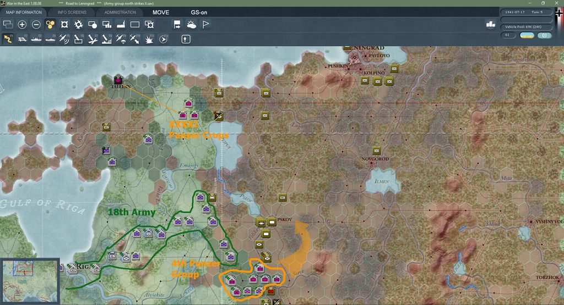Image resolution: width=564 pixels, height=305 pixels.
Task: Click the Leningrad city hex
Action: [x=355, y=57]
